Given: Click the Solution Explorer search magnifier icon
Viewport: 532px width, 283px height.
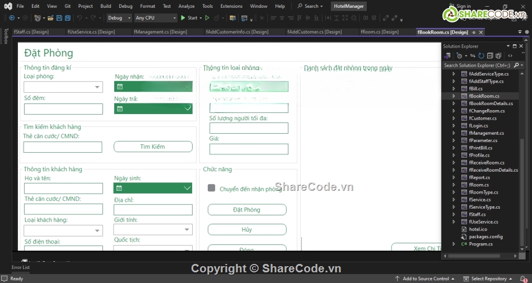Looking at the screenshot, I should [x=516, y=65].
